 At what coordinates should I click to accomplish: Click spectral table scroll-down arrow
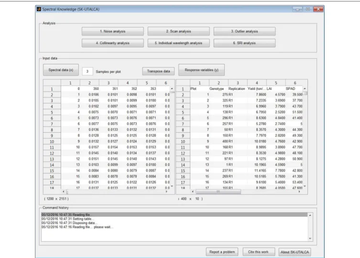point(172,186)
